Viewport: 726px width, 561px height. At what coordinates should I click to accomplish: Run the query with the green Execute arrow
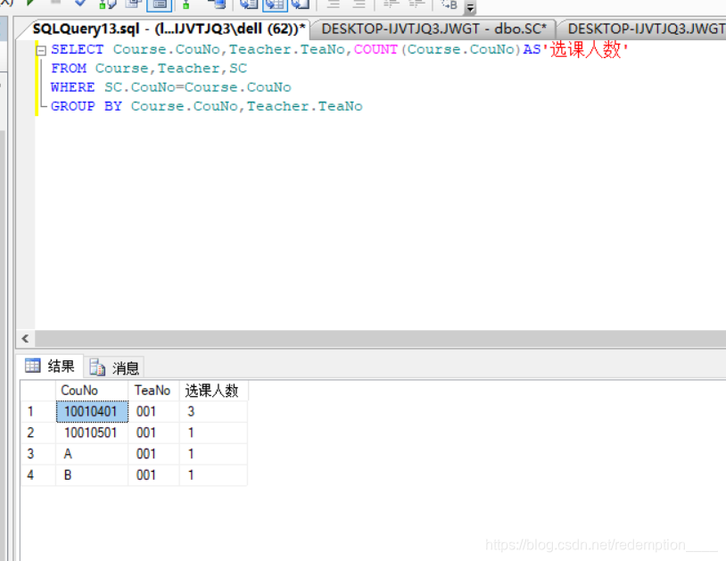[x=30, y=3]
